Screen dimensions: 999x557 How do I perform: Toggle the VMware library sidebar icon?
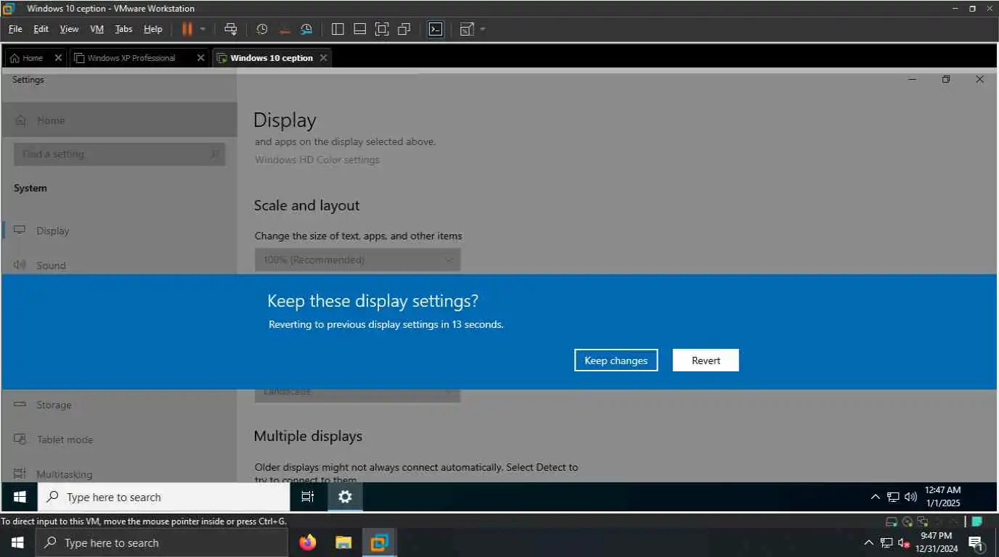coord(338,29)
